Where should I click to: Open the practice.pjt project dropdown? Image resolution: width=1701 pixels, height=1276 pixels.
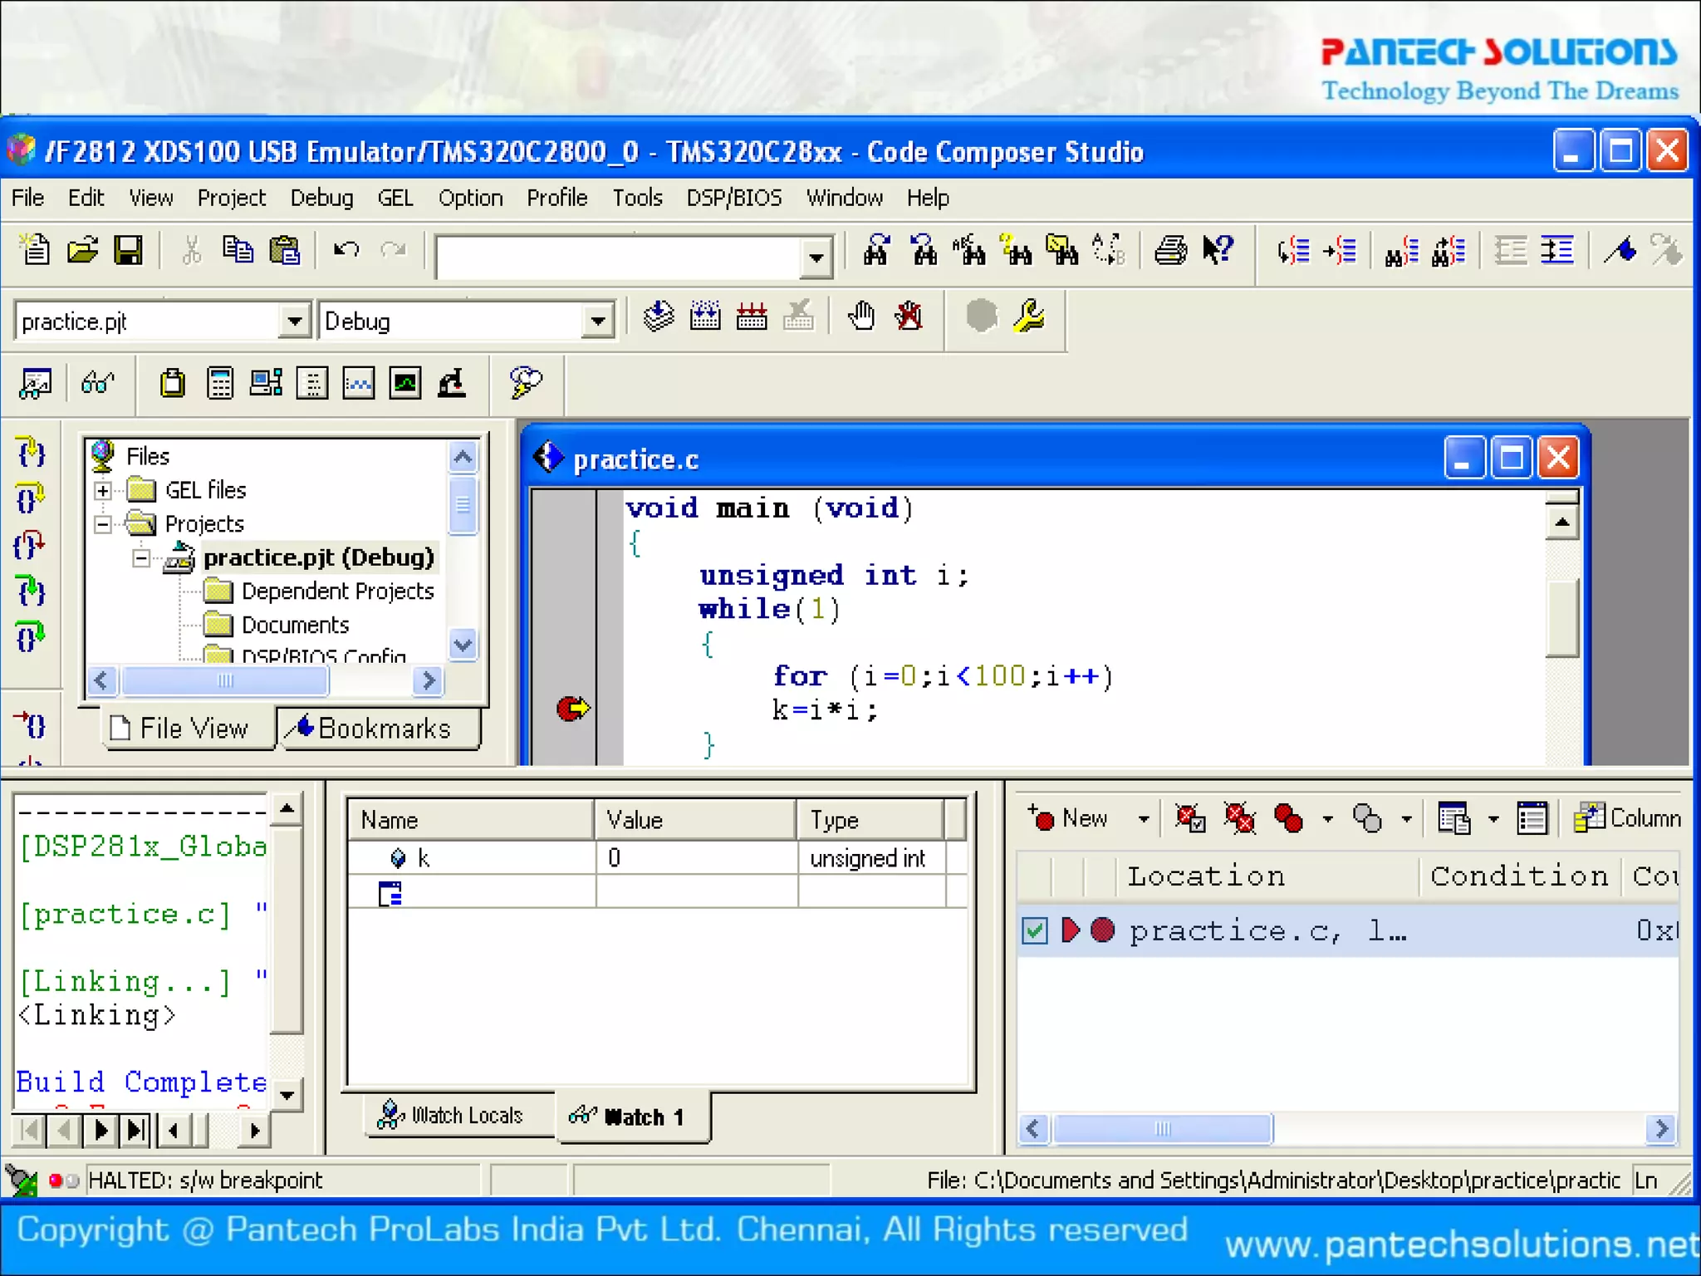click(x=294, y=321)
